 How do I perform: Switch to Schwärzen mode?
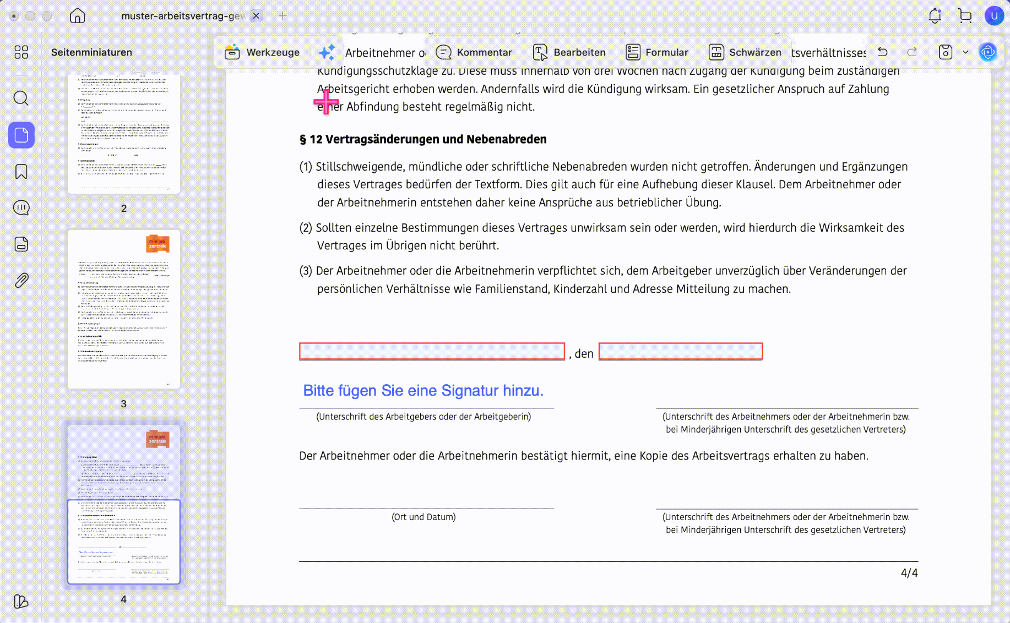pyautogui.click(x=745, y=52)
